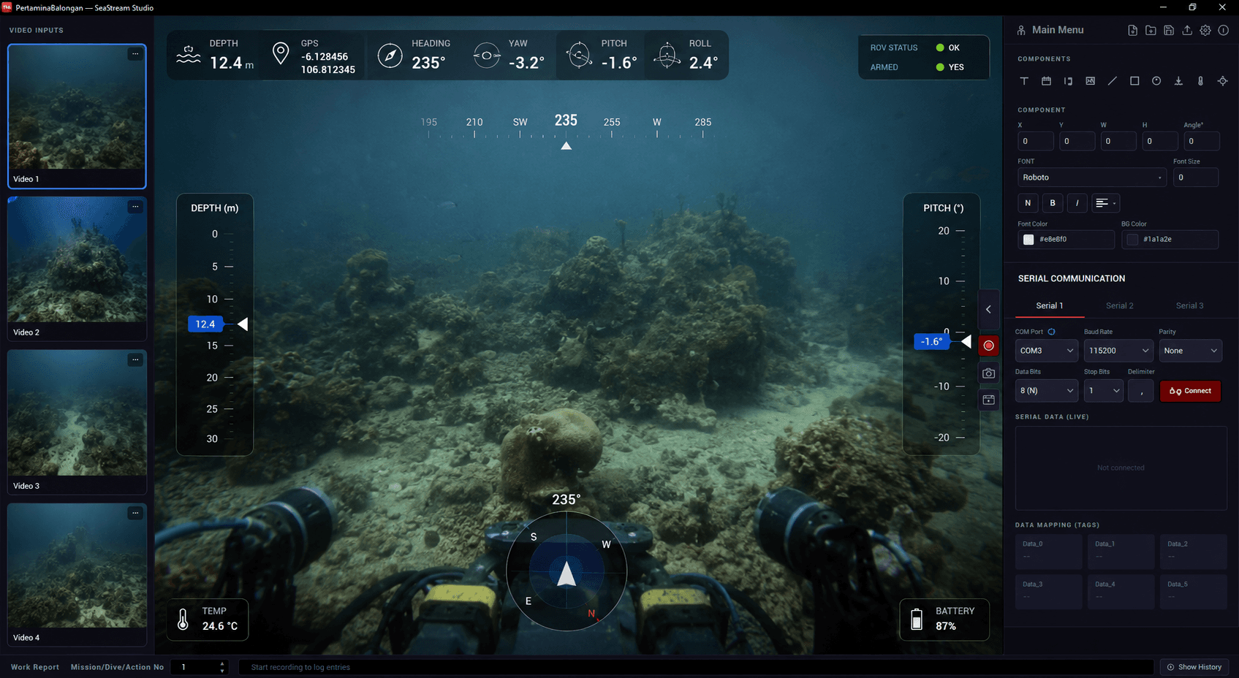The height and width of the screenshot is (678, 1239).
Task: Click the component Y position field
Action: click(1077, 141)
